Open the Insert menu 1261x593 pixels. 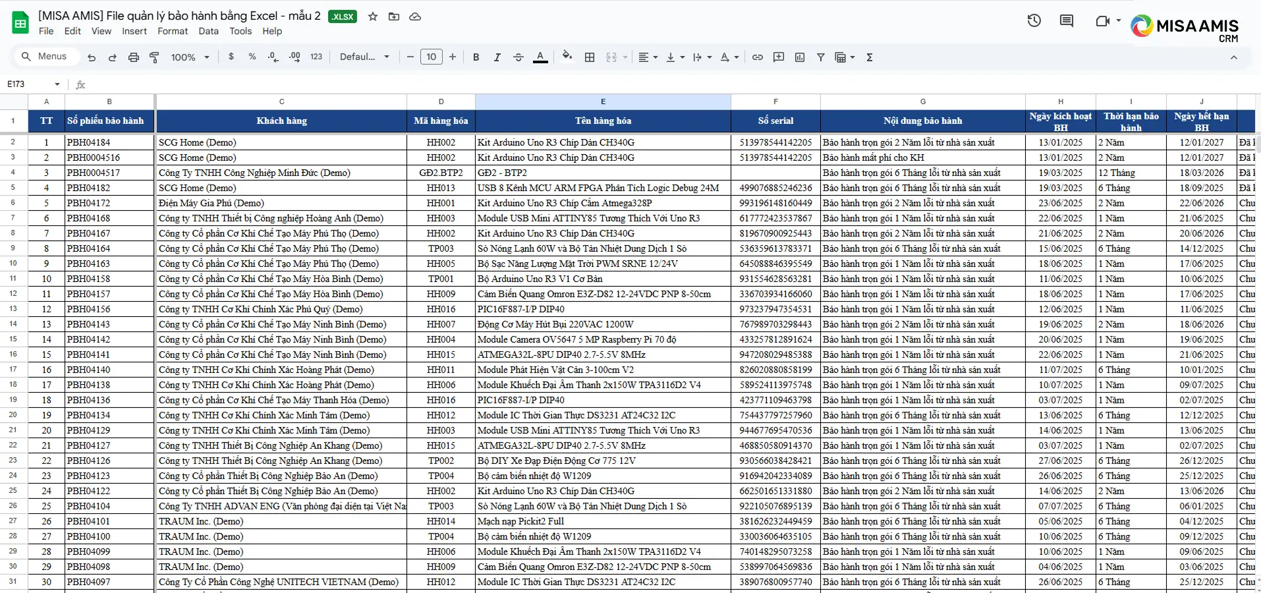pos(134,31)
